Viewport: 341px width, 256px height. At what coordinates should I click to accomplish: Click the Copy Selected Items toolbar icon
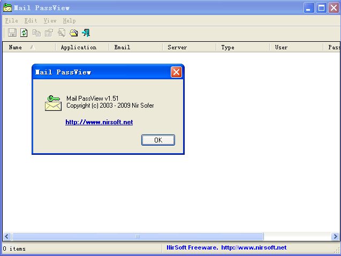tap(36, 33)
